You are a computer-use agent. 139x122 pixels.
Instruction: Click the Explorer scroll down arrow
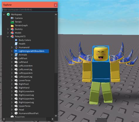(56, 116)
